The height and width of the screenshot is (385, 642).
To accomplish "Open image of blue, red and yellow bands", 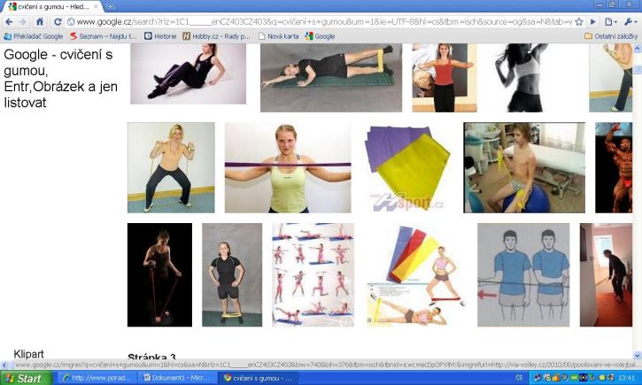I will click(415, 274).
